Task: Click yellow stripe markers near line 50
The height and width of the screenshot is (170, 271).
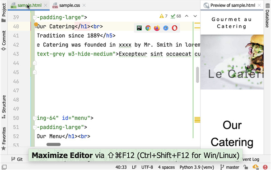Action: tap(197, 120)
